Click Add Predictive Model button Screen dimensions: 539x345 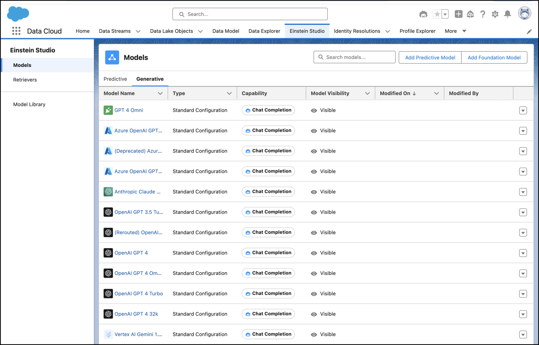(x=430, y=58)
